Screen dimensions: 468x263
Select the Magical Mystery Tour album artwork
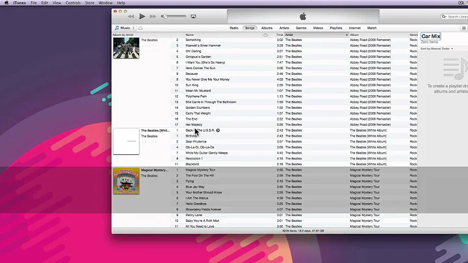(x=126, y=181)
